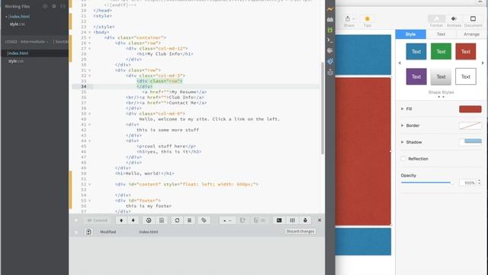
Task: Open terminal prompt icon in Brackets toolbar
Action: (x=330, y=40)
